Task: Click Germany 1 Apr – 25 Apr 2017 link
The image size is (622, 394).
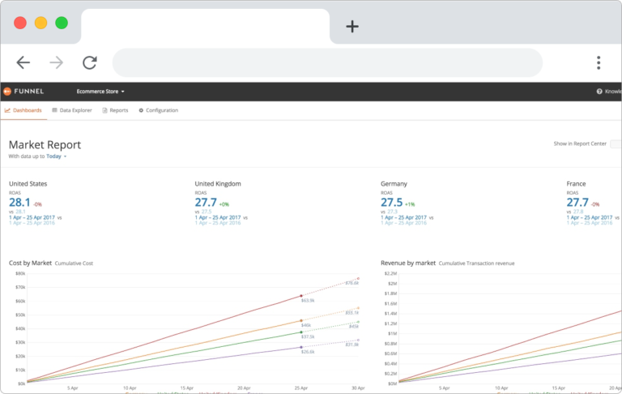Action: point(404,217)
